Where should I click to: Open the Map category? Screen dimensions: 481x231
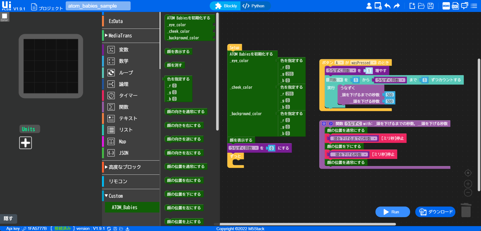pos(131,142)
